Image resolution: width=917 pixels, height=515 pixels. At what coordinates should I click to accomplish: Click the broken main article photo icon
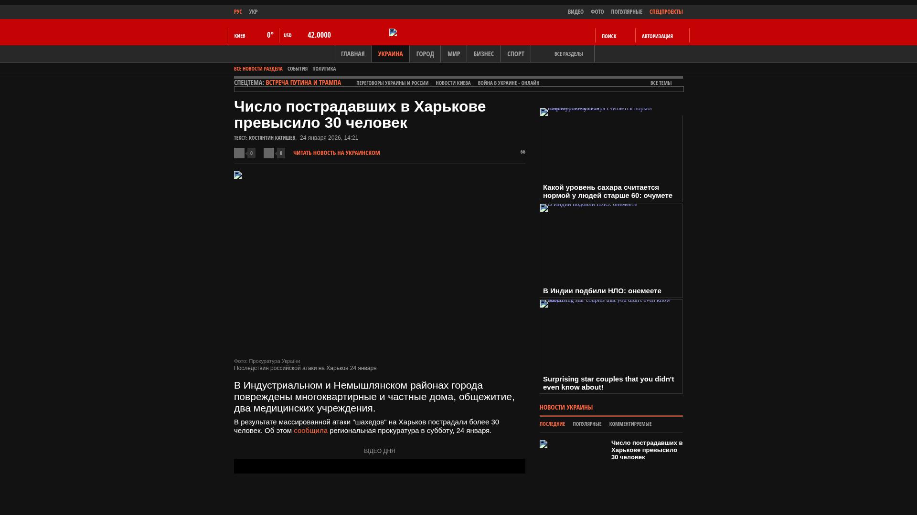238,175
